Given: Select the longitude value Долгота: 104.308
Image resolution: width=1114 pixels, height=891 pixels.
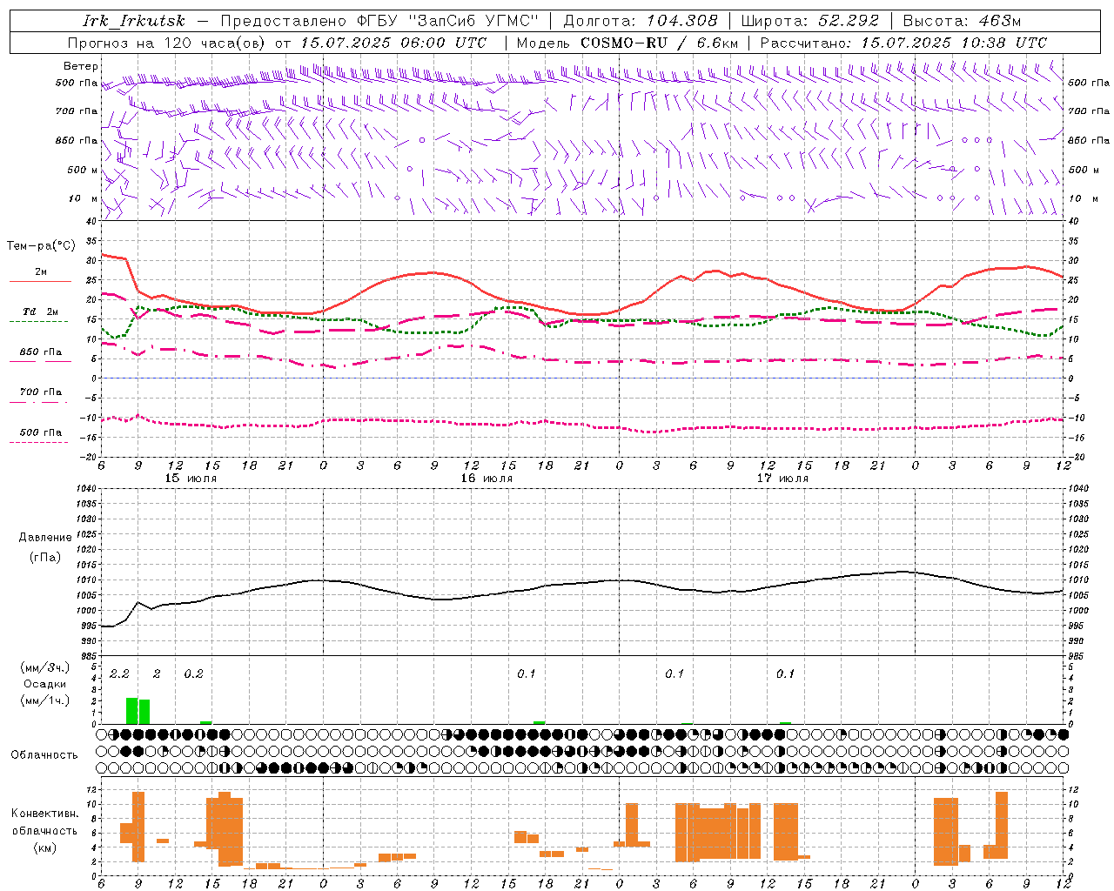Looking at the screenshot, I should coord(641,21).
